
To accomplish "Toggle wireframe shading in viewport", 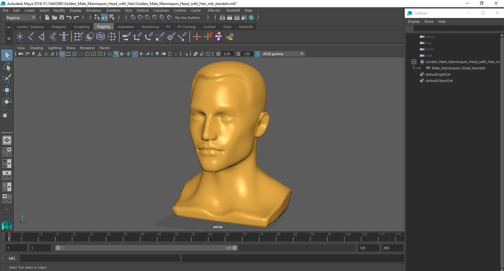I will pyautogui.click(x=110, y=54).
